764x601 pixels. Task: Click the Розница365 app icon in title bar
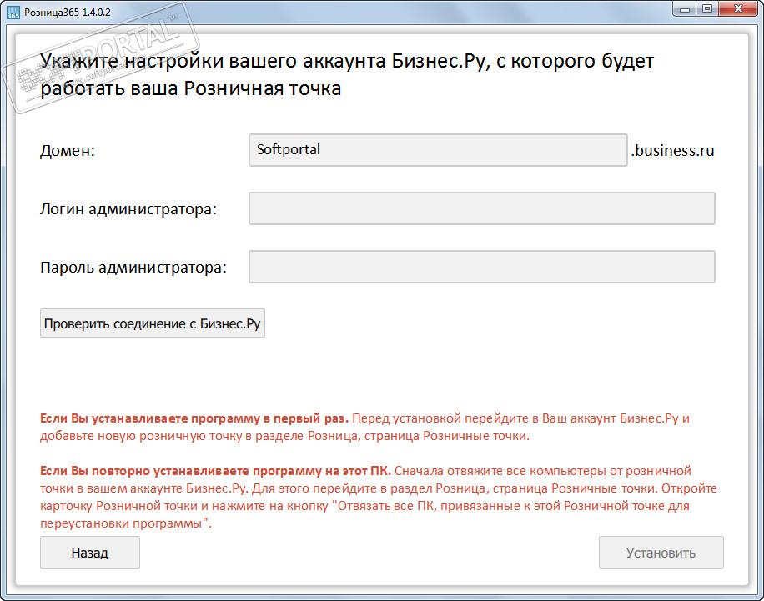click(13, 12)
